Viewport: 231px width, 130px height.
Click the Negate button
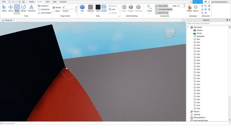coord(131,8)
